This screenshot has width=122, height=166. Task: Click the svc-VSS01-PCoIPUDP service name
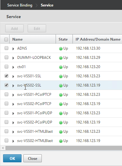coord(35,113)
